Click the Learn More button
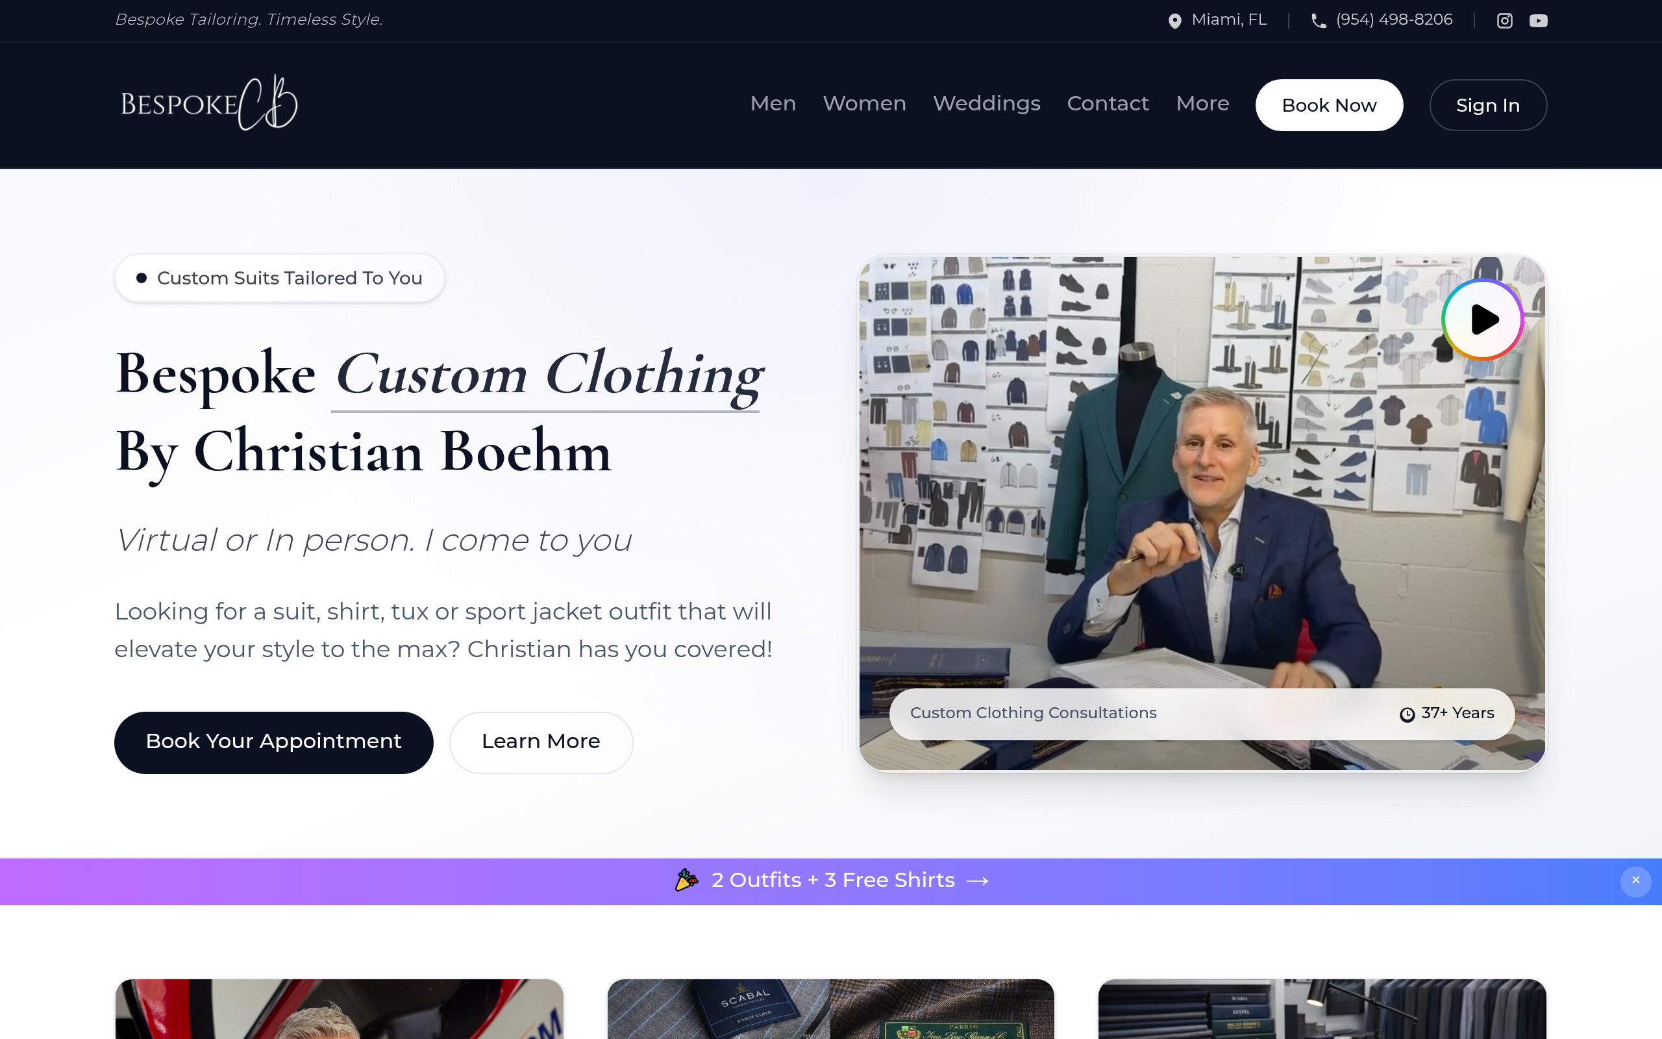Image resolution: width=1662 pixels, height=1039 pixels. 541,742
